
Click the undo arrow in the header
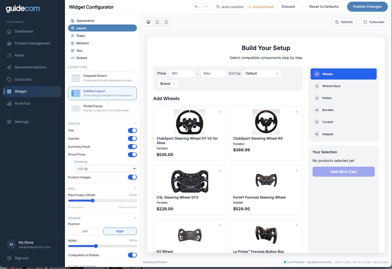click(196, 7)
